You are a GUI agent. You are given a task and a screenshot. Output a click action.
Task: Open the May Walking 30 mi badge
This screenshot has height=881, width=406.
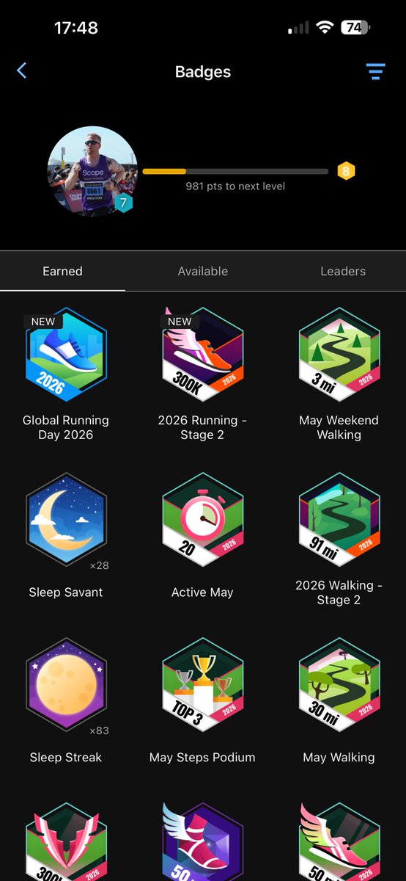point(339,686)
